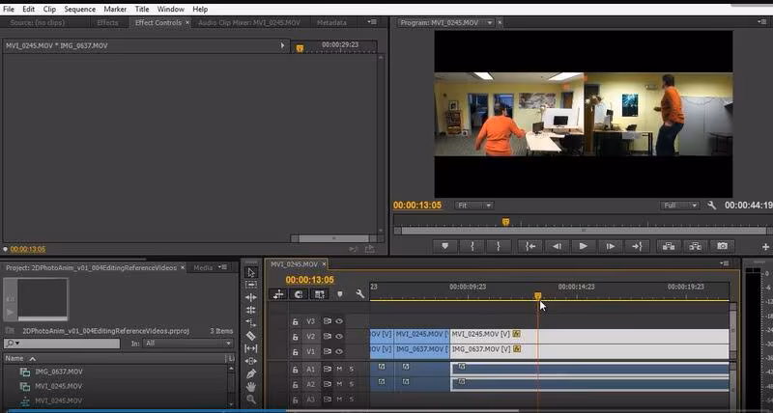Click the timeline playhead marker
This screenshot has width=773, height=413.
[538, 296]
